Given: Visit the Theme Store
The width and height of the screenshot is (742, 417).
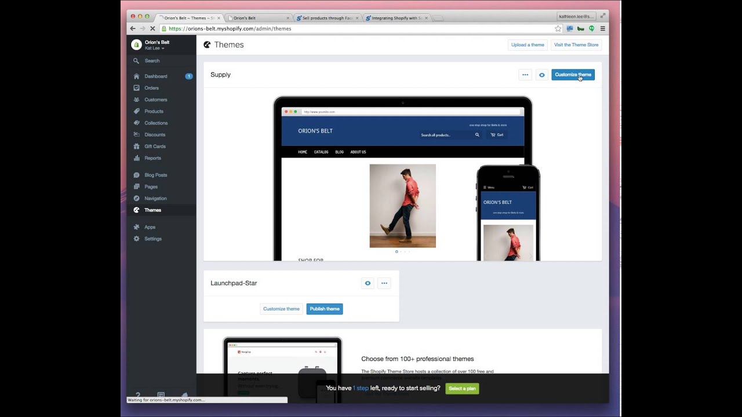Looking at the screenshot, I should 576,45.
